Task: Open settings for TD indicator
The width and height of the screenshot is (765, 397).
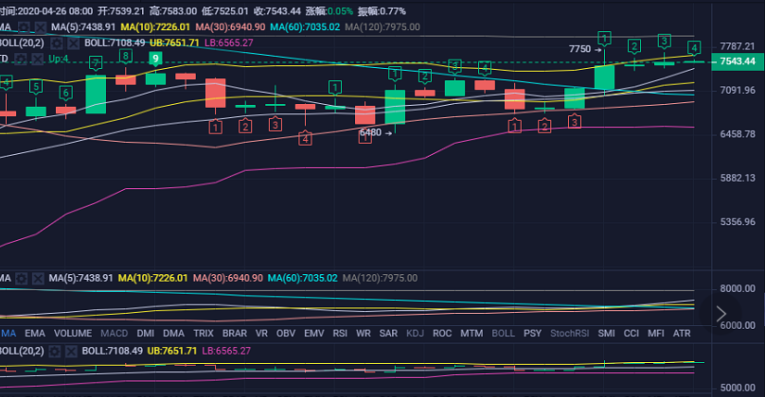Action: point(22,59)
